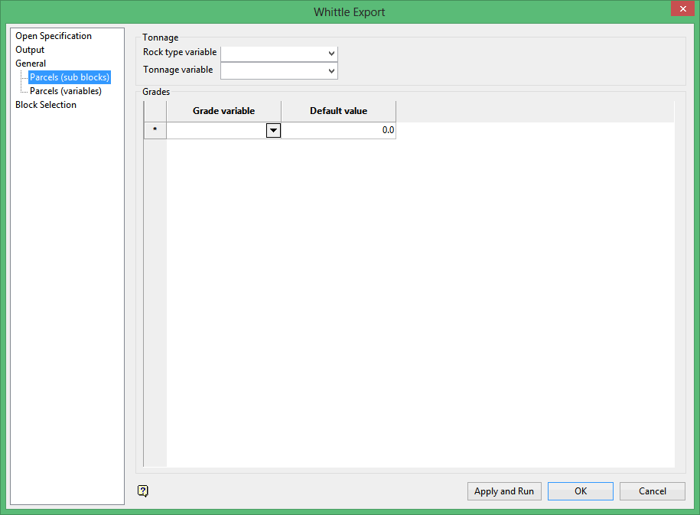Click the Default value cell showing 0.0
Image resolution: width=700 pixels, height=515 pixels.
pos(338,130)
